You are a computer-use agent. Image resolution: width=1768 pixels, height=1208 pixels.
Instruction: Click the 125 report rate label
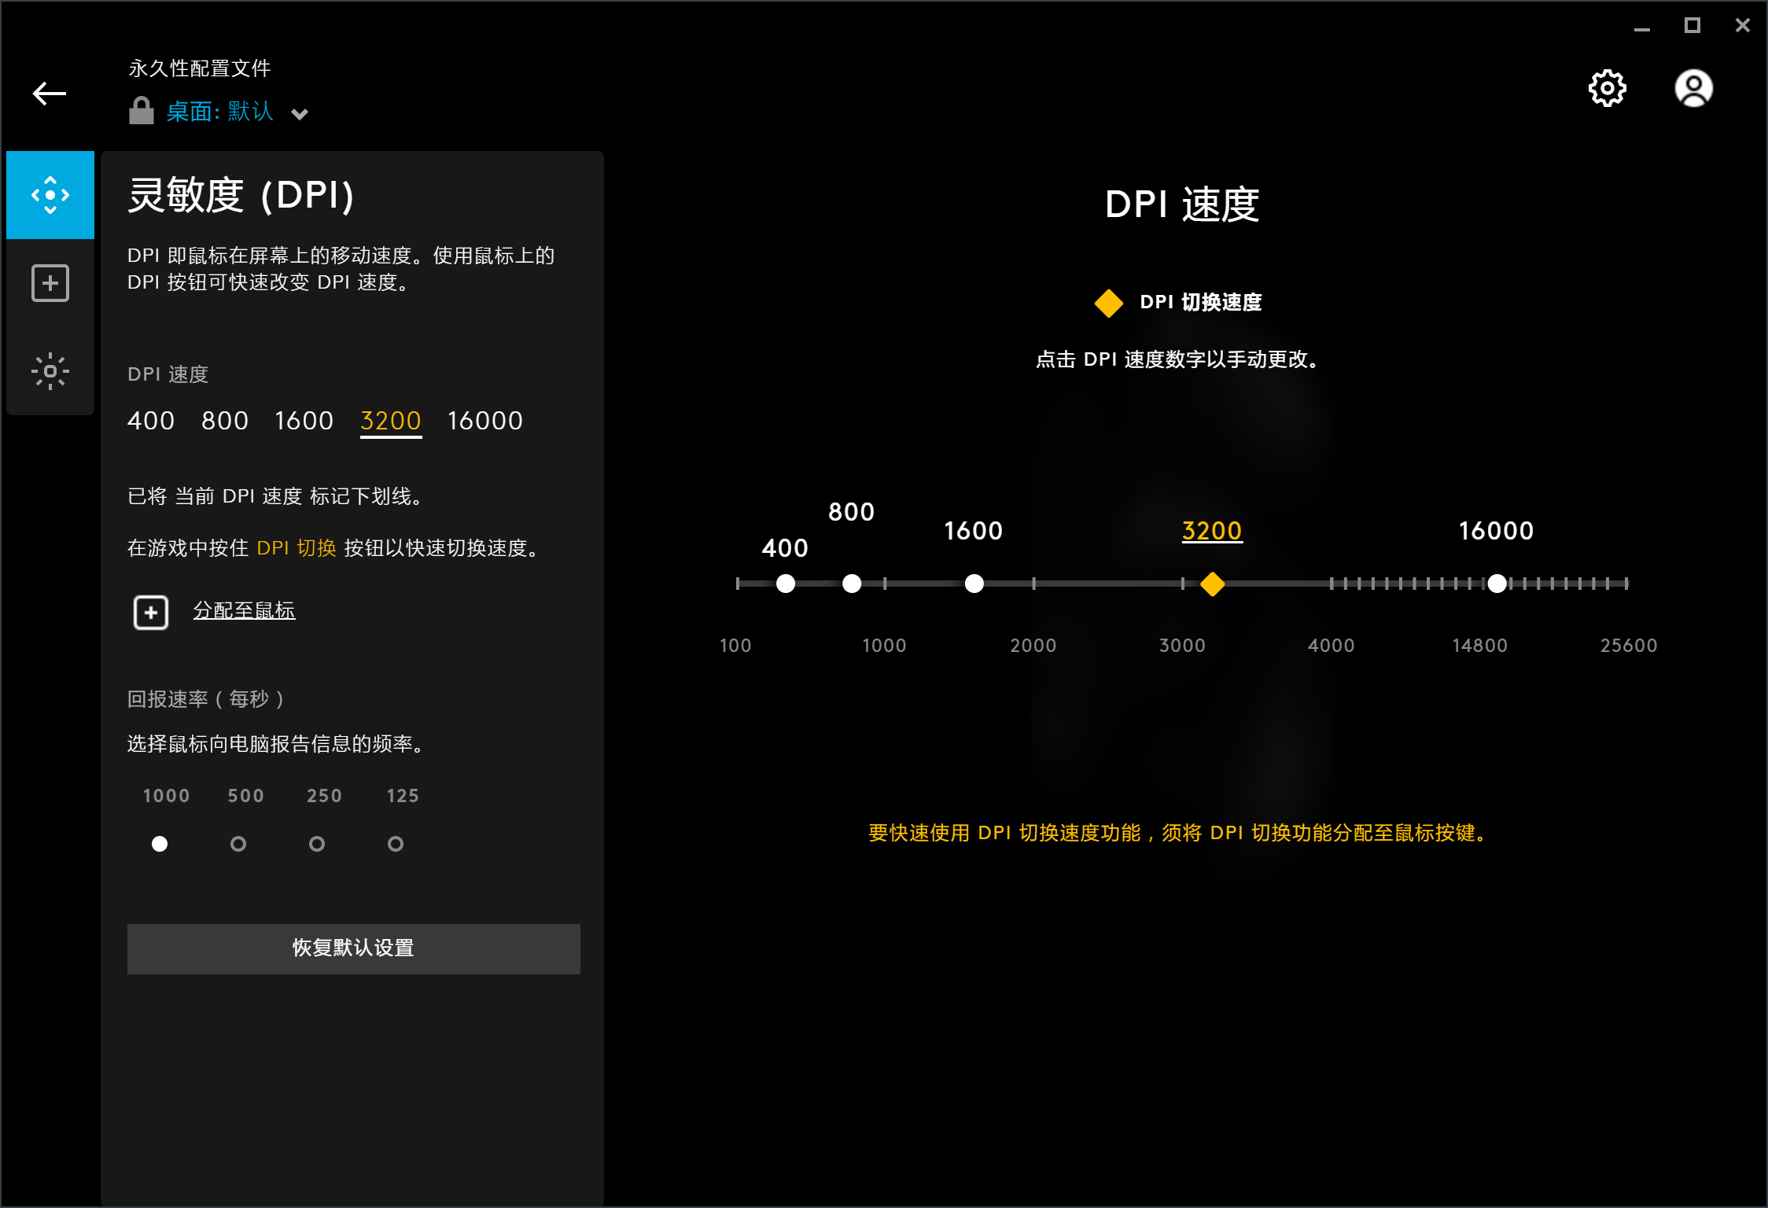coord(403,796)
